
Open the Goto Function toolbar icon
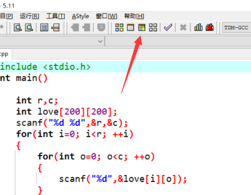(44, 28)
